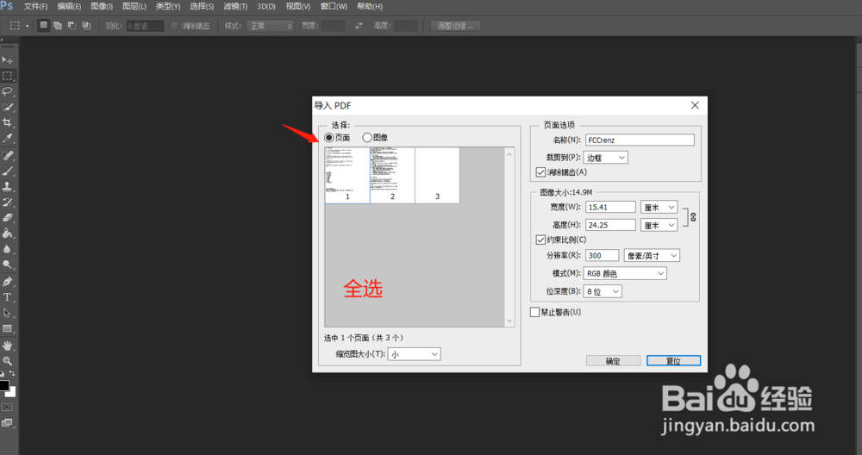This screenshot has width=862, height=455.
Task: Toggle 约束比例(C) checkbox
Action: click(540, 240)
